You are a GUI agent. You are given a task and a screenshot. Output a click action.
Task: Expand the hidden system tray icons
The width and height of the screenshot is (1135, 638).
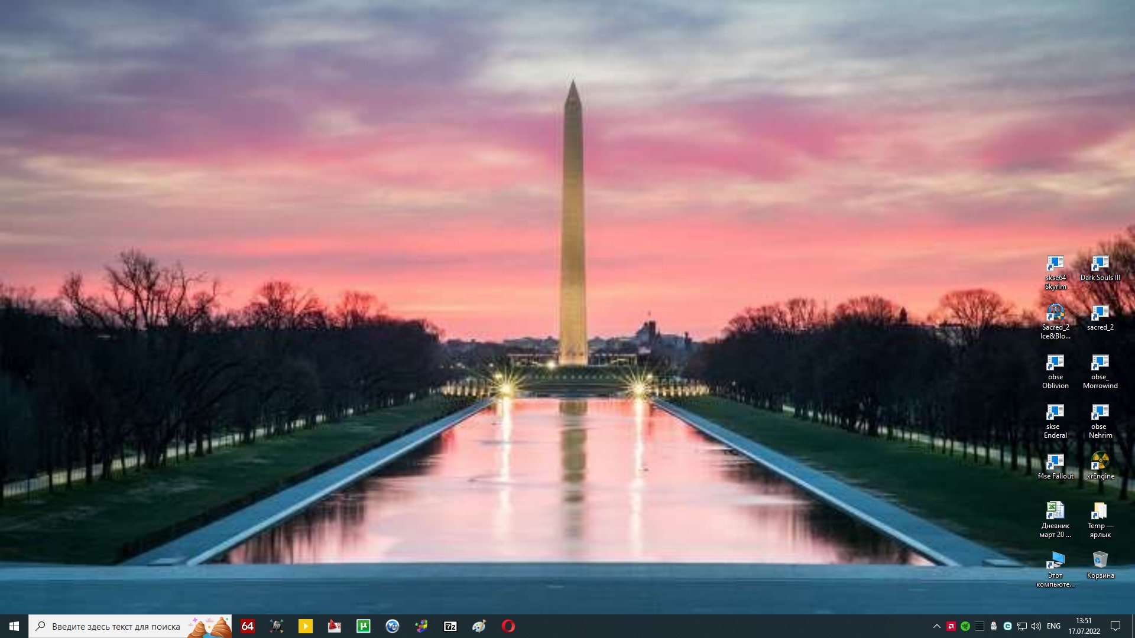click(936, 626)
